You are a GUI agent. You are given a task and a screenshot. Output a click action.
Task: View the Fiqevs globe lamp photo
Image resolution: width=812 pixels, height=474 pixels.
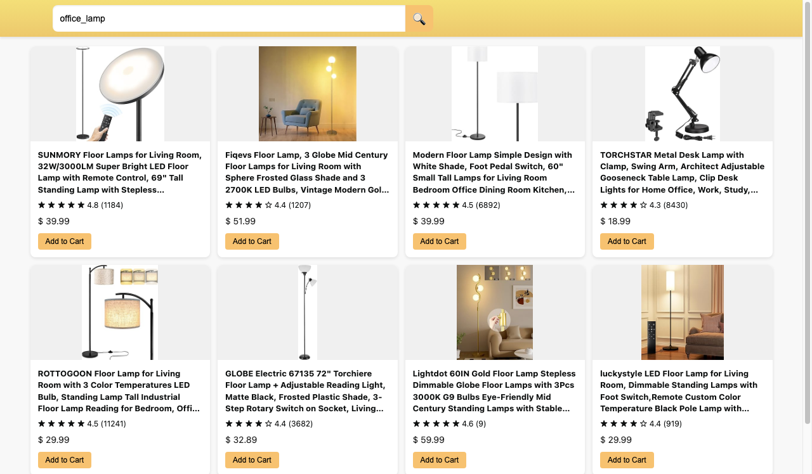[308, 94]
